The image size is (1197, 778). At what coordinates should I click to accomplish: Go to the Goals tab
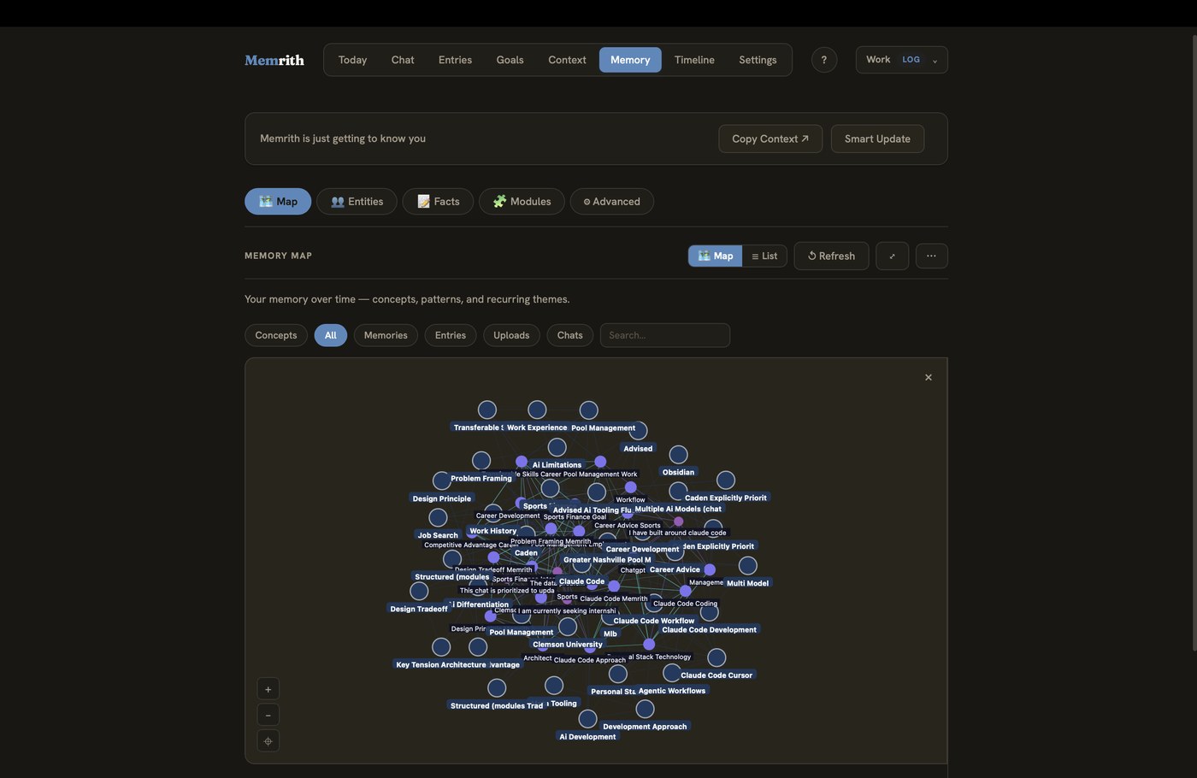(510, 60)
